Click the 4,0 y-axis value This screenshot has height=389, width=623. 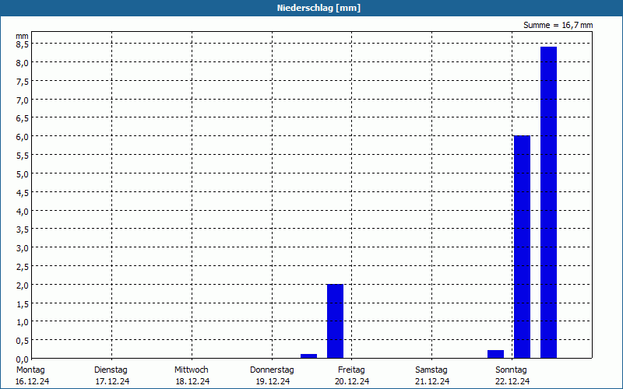pyautogui.click(x=23, y=211)
